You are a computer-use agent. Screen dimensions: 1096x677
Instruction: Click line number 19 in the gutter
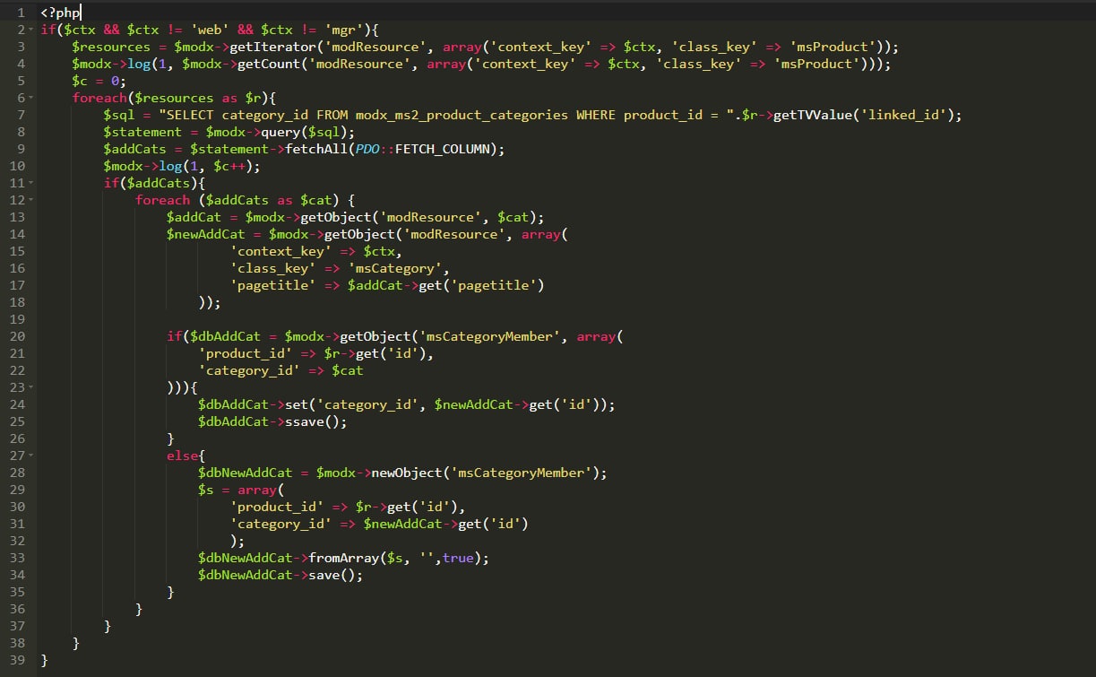17,319
